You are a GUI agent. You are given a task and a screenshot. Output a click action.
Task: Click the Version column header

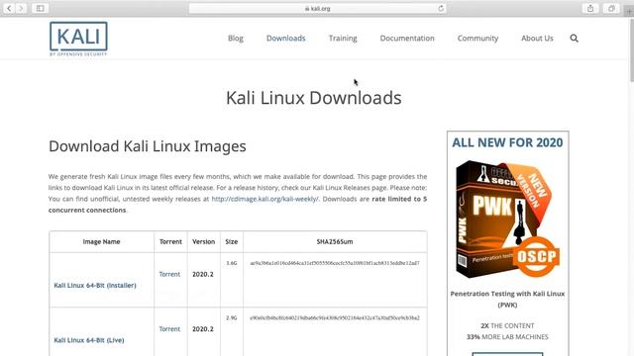(x=203, y=241)
